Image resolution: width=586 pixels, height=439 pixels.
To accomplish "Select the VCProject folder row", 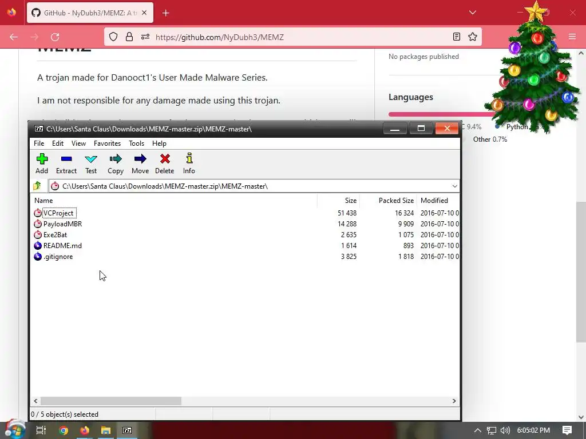I will click(x=246, y=213).
